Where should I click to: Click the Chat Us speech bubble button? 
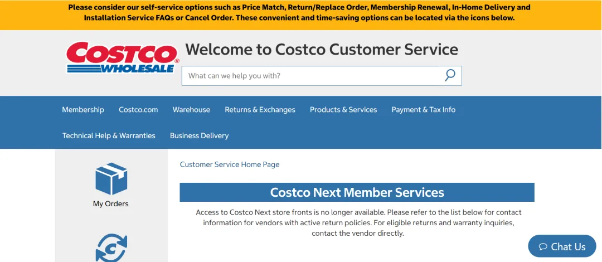[x=562, y=246]
